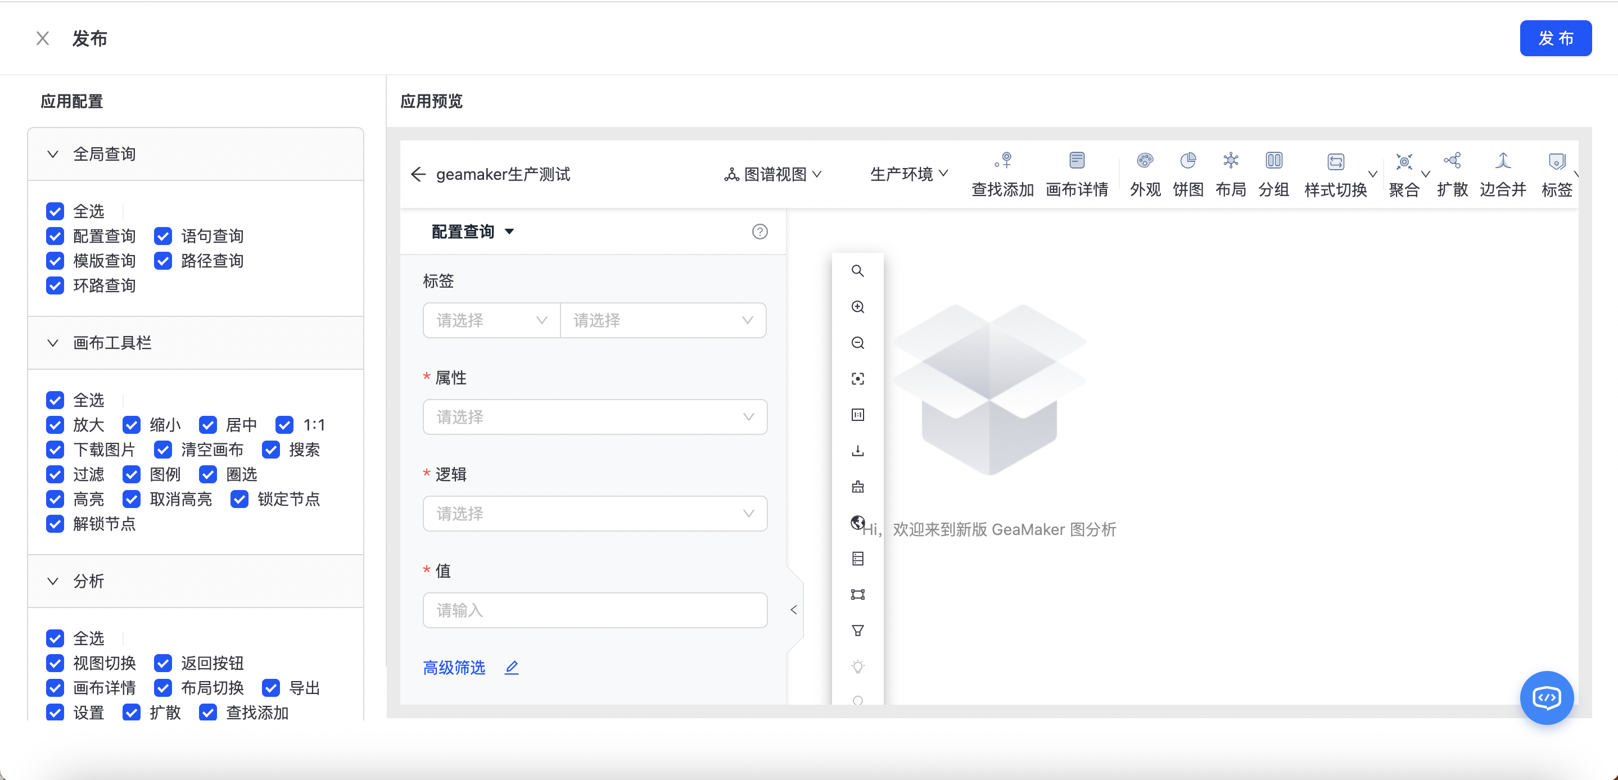Click the help question mark icon
This screenshot has height=780, width=1618.
click(x=760, y=232)
